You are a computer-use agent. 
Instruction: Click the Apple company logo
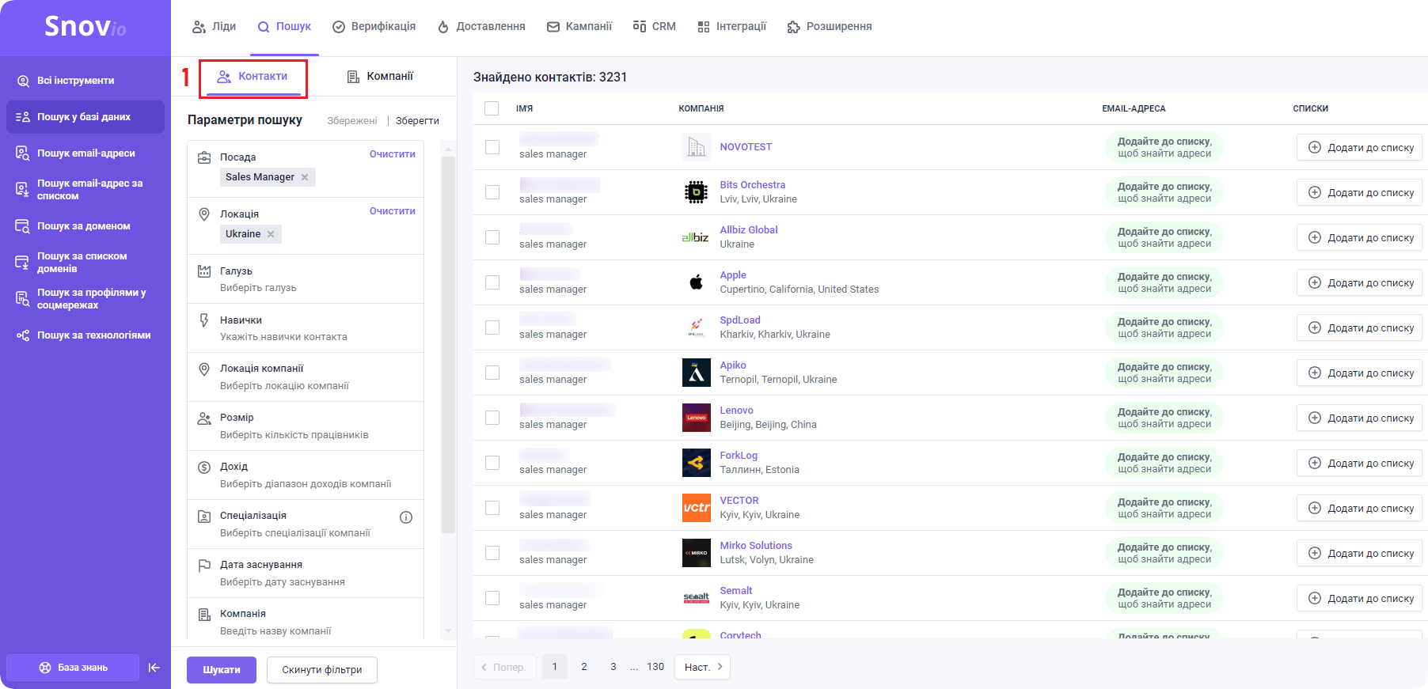(697, 282)
